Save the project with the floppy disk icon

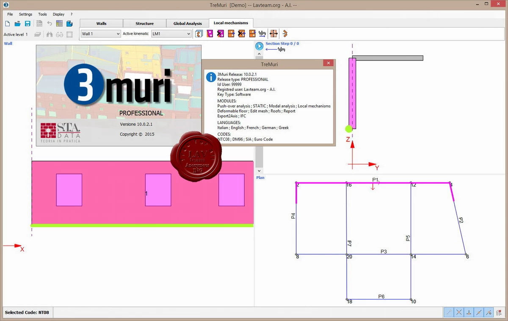(x=28, y=24)
